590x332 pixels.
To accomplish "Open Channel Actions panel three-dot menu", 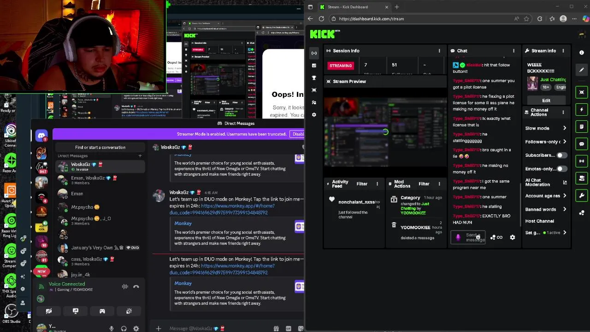I will click(x=563, y=113).
